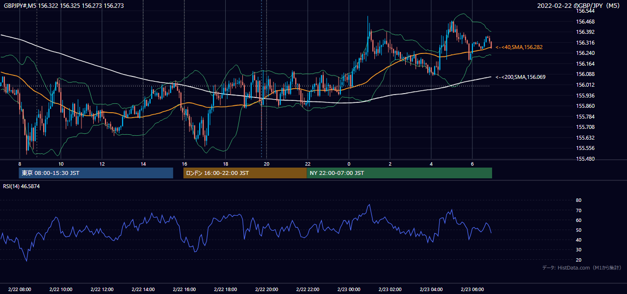This screenshot has height=294, width=627.
Task: Click hour tick '0' under price chart
Action: (349, 164)
